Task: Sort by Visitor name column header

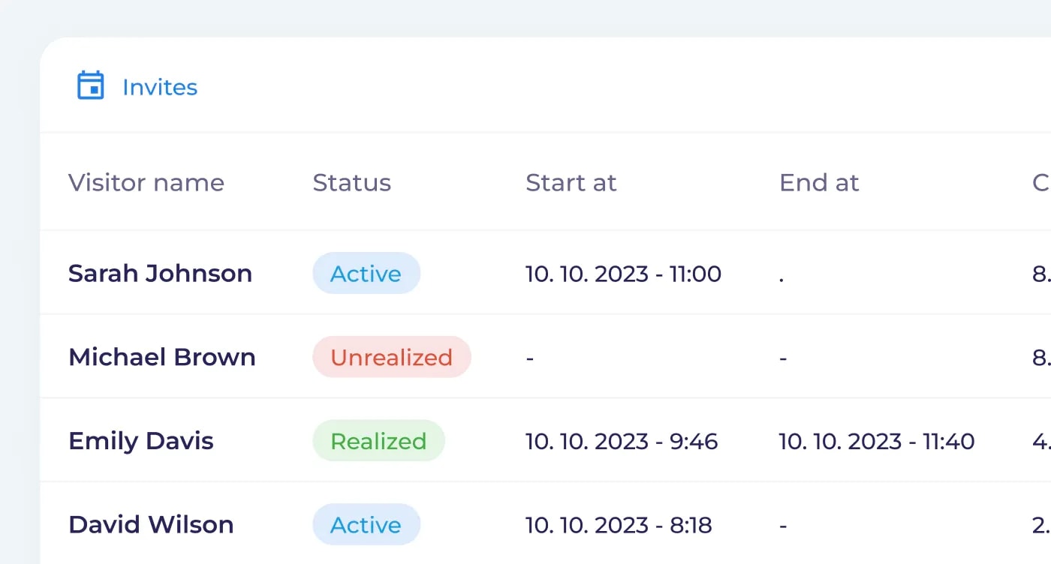Action: pyautogui.click(x=146, y=182)
